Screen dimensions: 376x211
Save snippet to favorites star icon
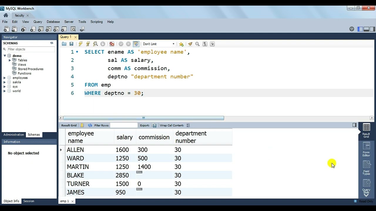pyautogui.click(x=181, y=44)
